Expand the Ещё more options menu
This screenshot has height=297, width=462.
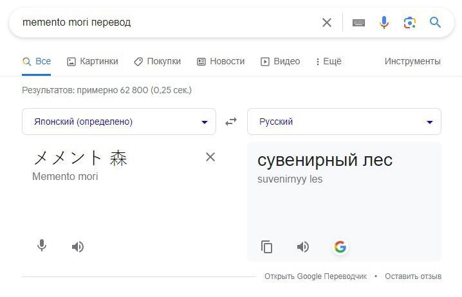[x=329, y=61]
